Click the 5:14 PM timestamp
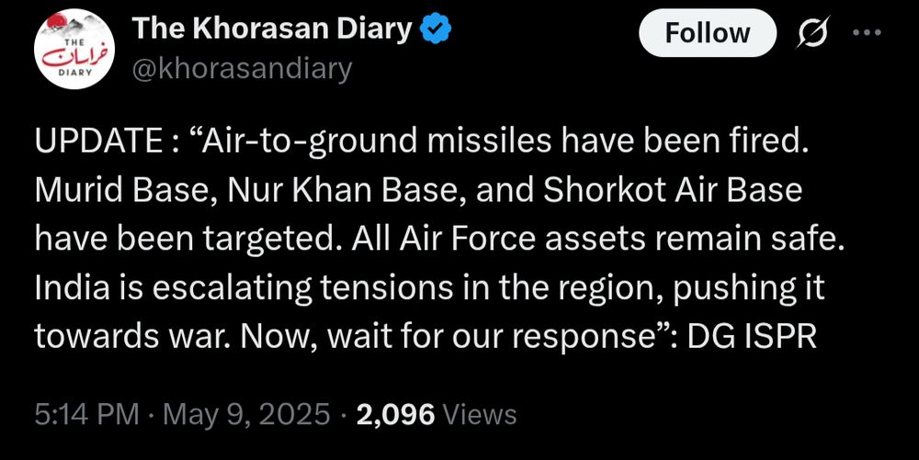The height and width of the screenshot is (460, 919). click(x=86, y=415)
